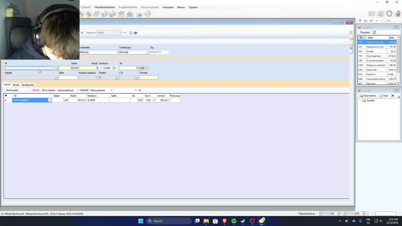Open the Vero% dropdown in grid row
Screen dimensions: 402x226
154,100
